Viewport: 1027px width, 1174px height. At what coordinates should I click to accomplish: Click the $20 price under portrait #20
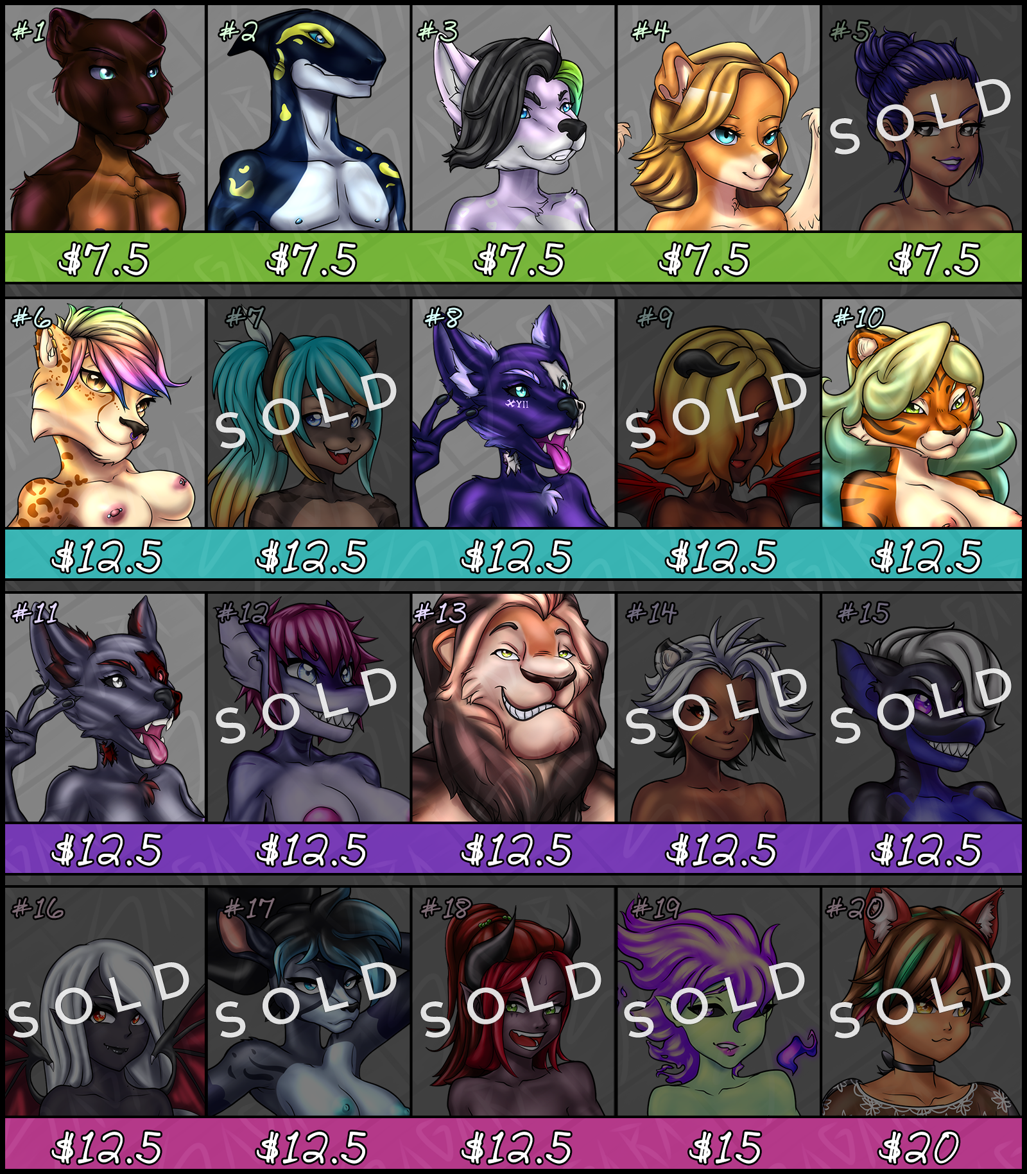click(919, 1148)
